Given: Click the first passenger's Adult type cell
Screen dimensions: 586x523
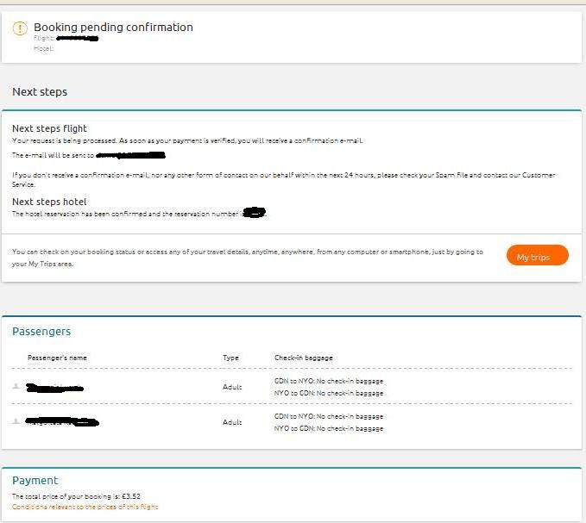Looking at the screenshot, I should (x=232, y=387).
